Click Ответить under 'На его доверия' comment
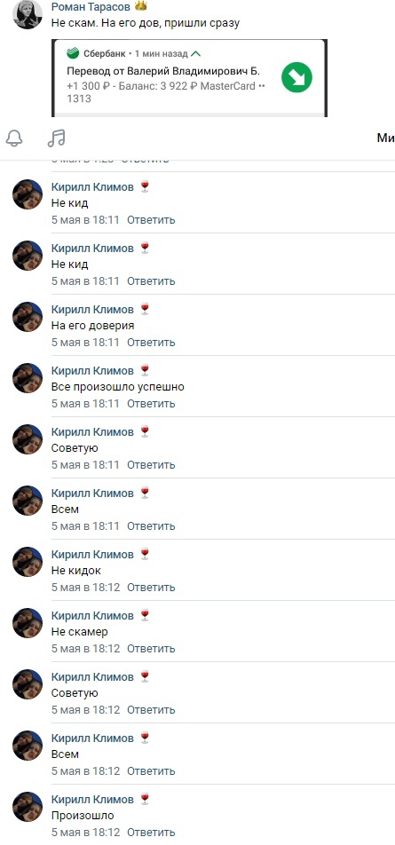This screenshot has height=845, width=395. tap(151, 343)
